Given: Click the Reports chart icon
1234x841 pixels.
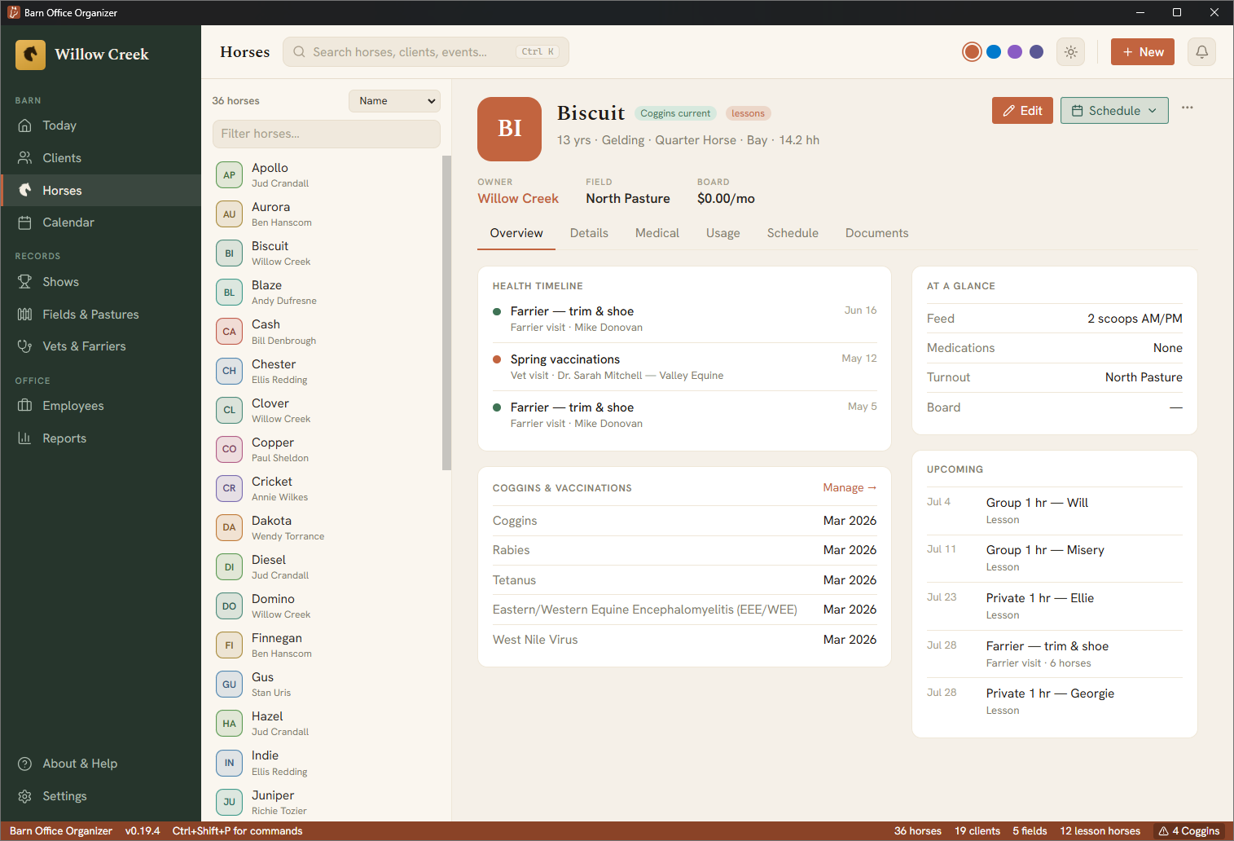Looking at the screenshot, I should pos(25,438).
